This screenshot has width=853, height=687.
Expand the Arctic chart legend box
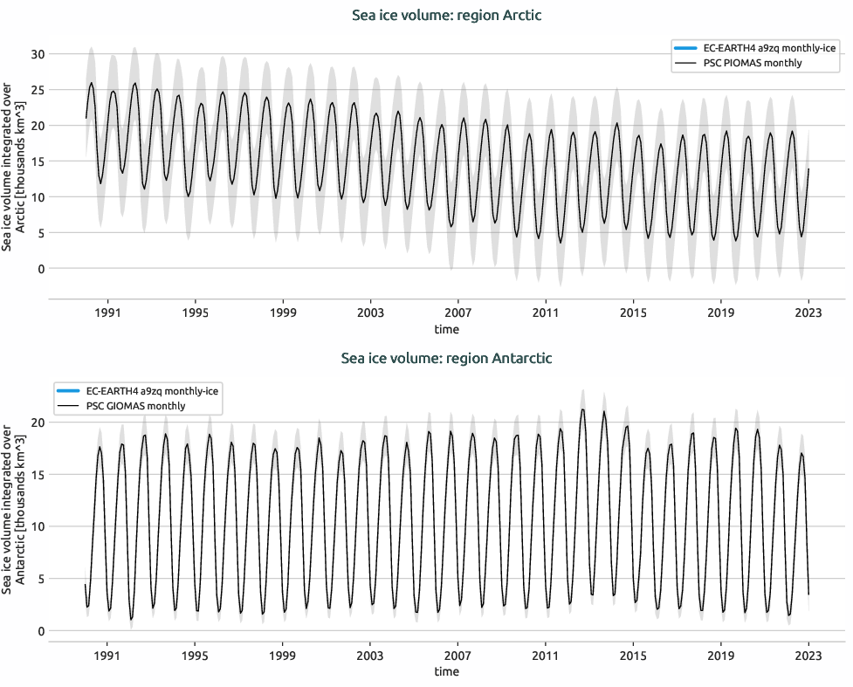(754, 56)
